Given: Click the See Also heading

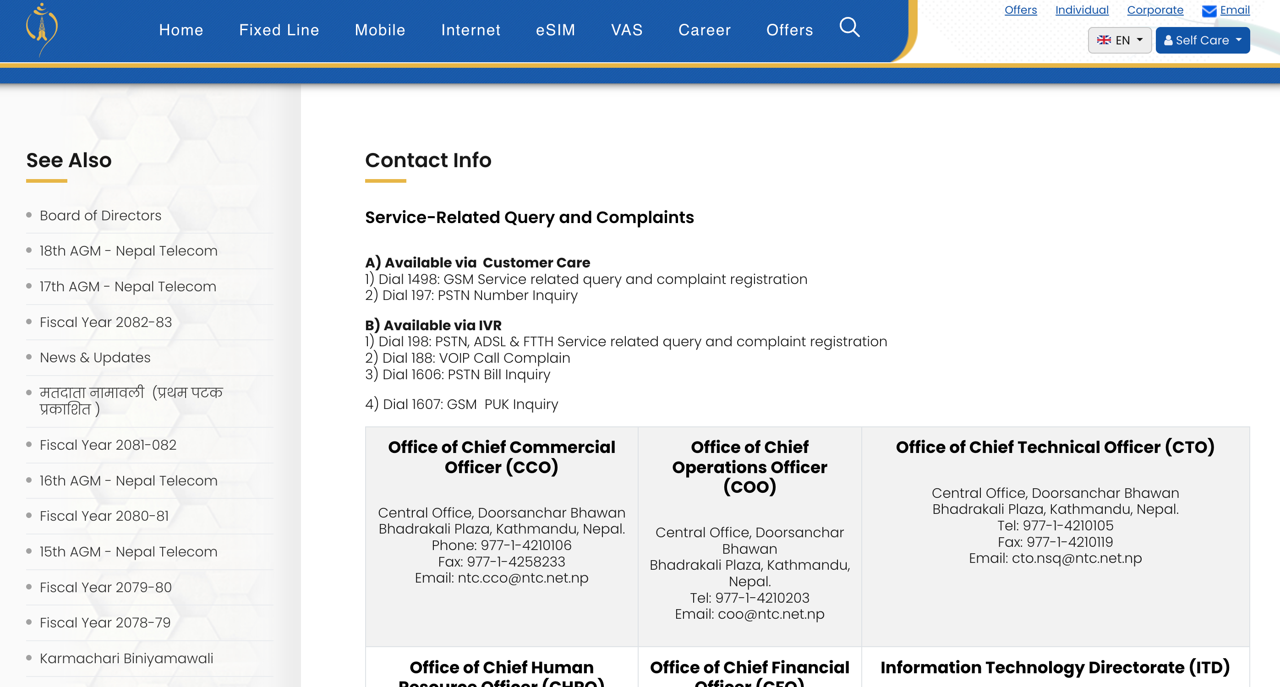Looking at the screenshot, I should tap(69, 160).
